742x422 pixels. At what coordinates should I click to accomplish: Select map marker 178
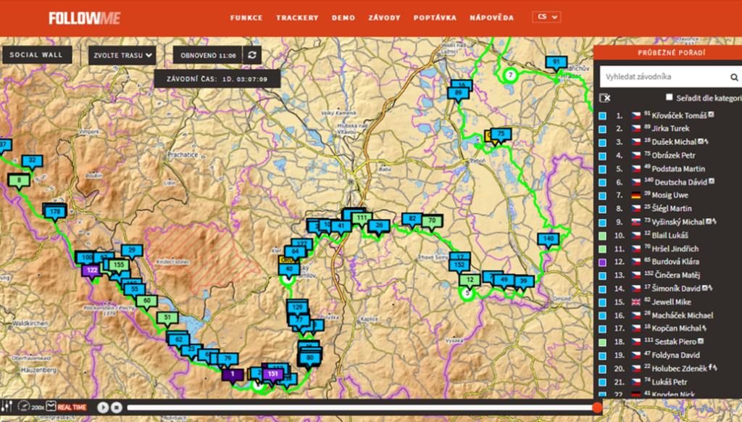tap(55, 212)
